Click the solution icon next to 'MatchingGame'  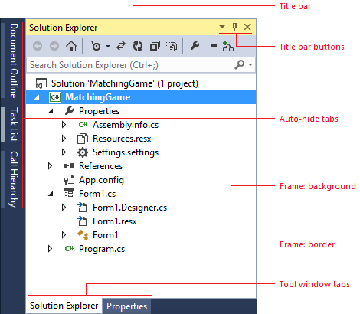[41, 83]
